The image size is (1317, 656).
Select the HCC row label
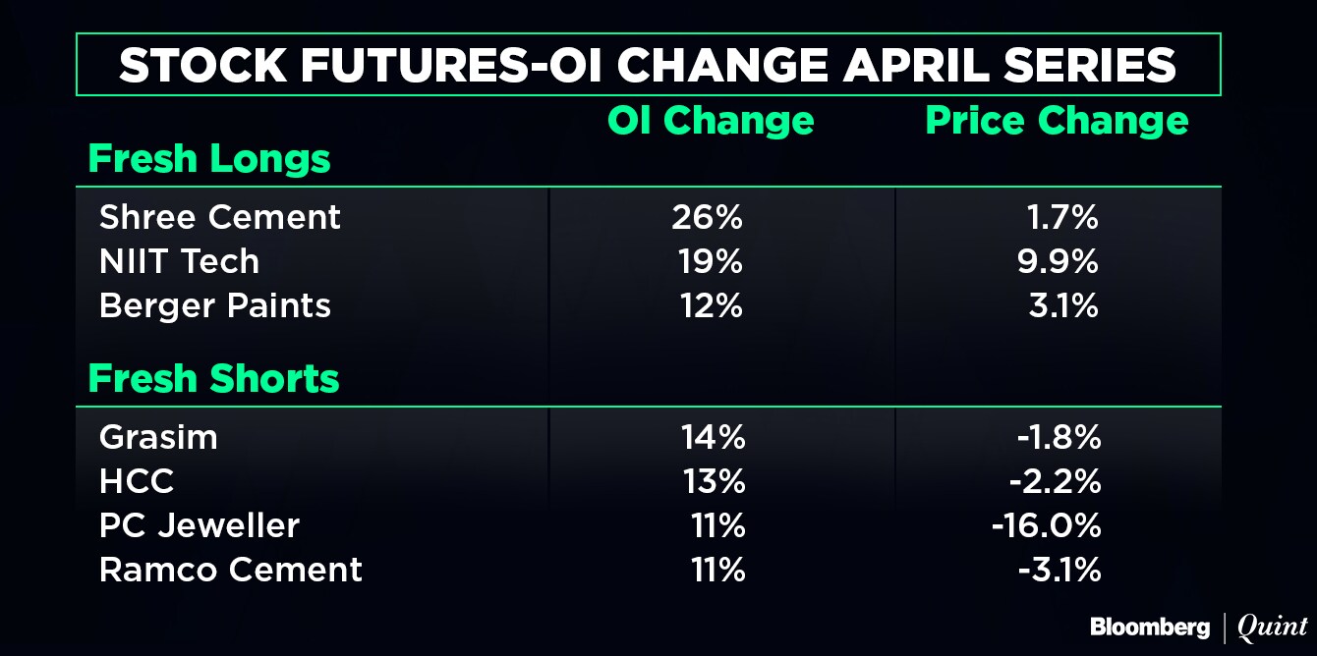point(137,481)
